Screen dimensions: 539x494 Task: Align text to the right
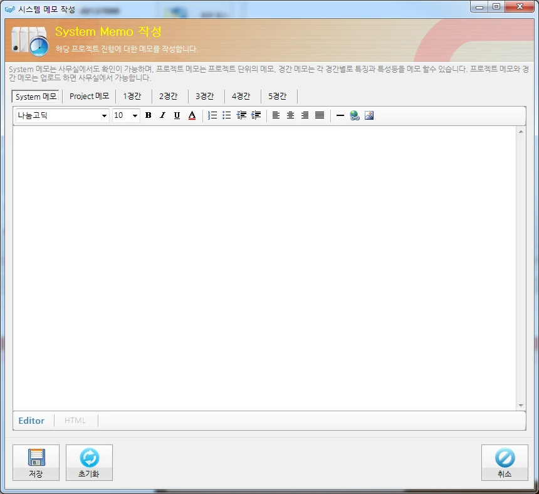(x=305, y=115)
